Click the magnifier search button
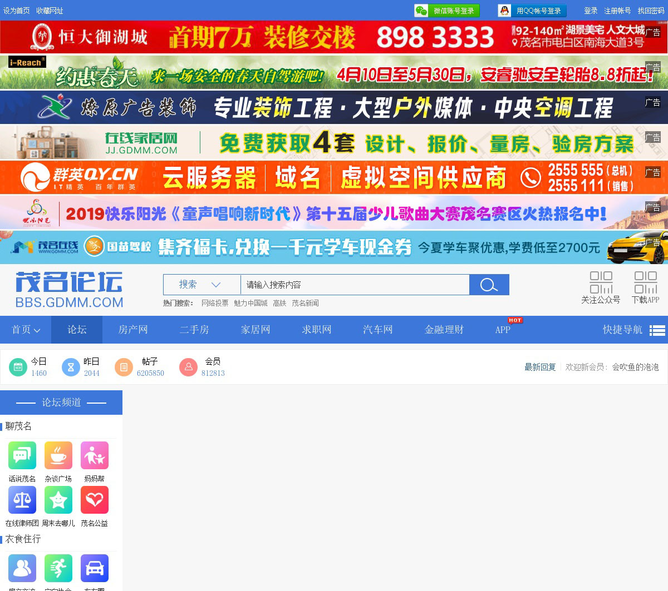This screenshot has height=591, width=668. [489, 285]
